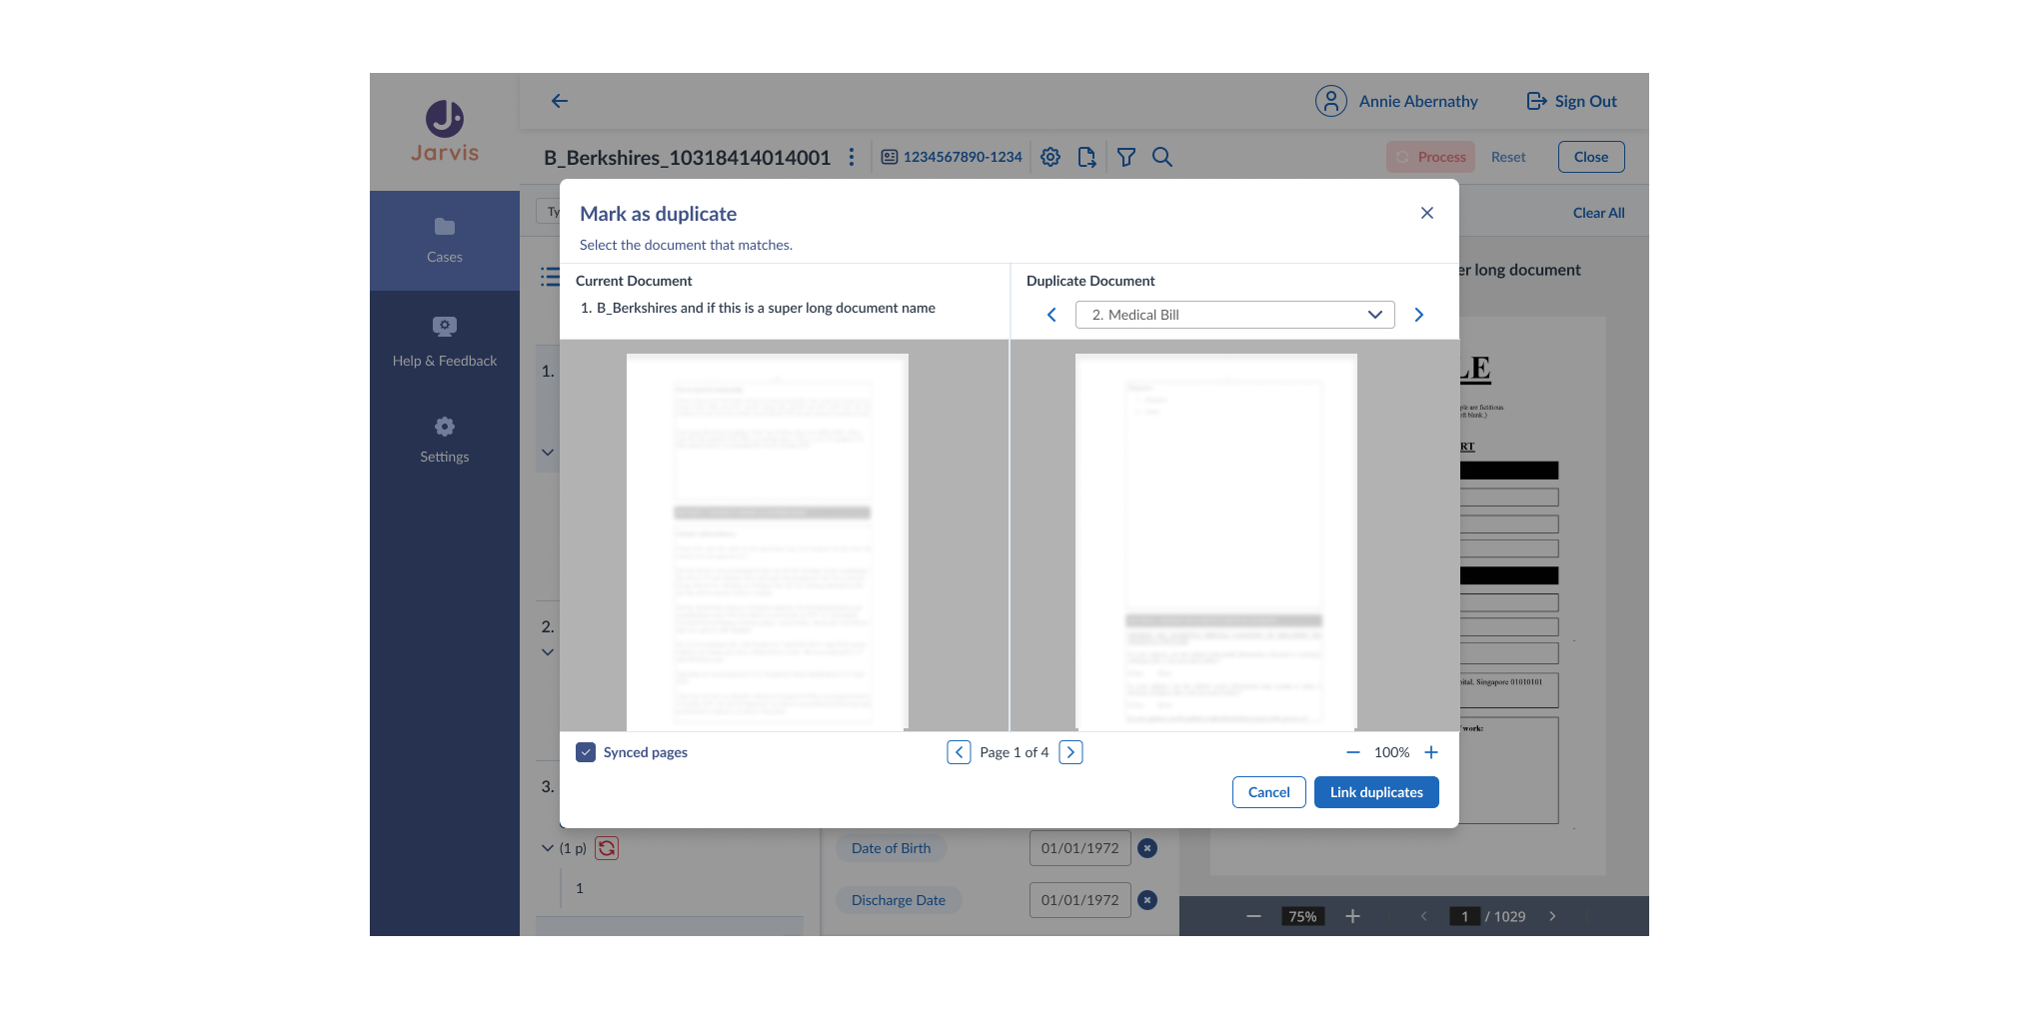Edit the Discharge Date value 01/01/1972

[x=1080, y=900]
